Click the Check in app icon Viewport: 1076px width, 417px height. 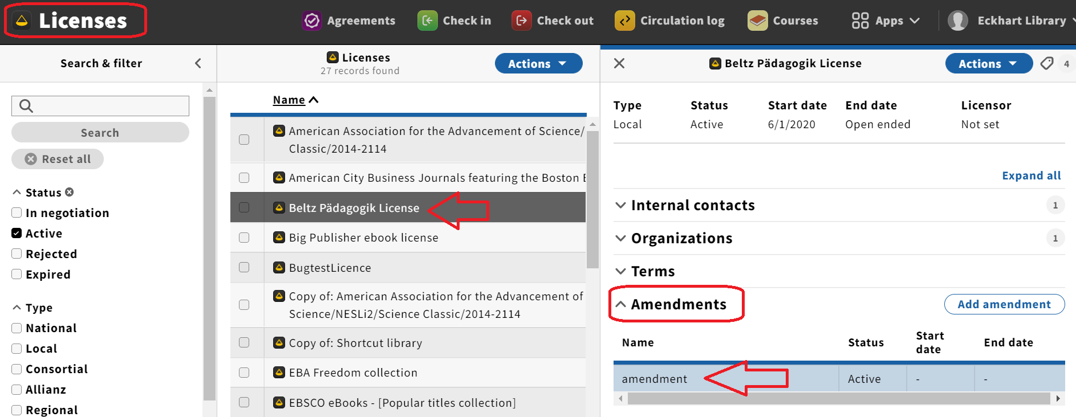427,21
